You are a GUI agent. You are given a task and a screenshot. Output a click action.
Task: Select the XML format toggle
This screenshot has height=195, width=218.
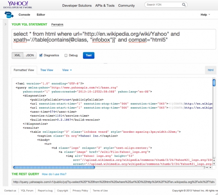(x=17, y=55)
